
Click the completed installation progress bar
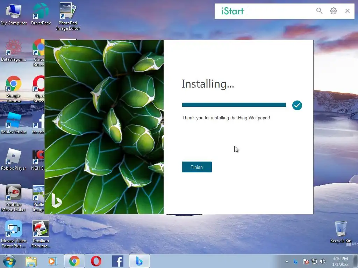point(234,105)
